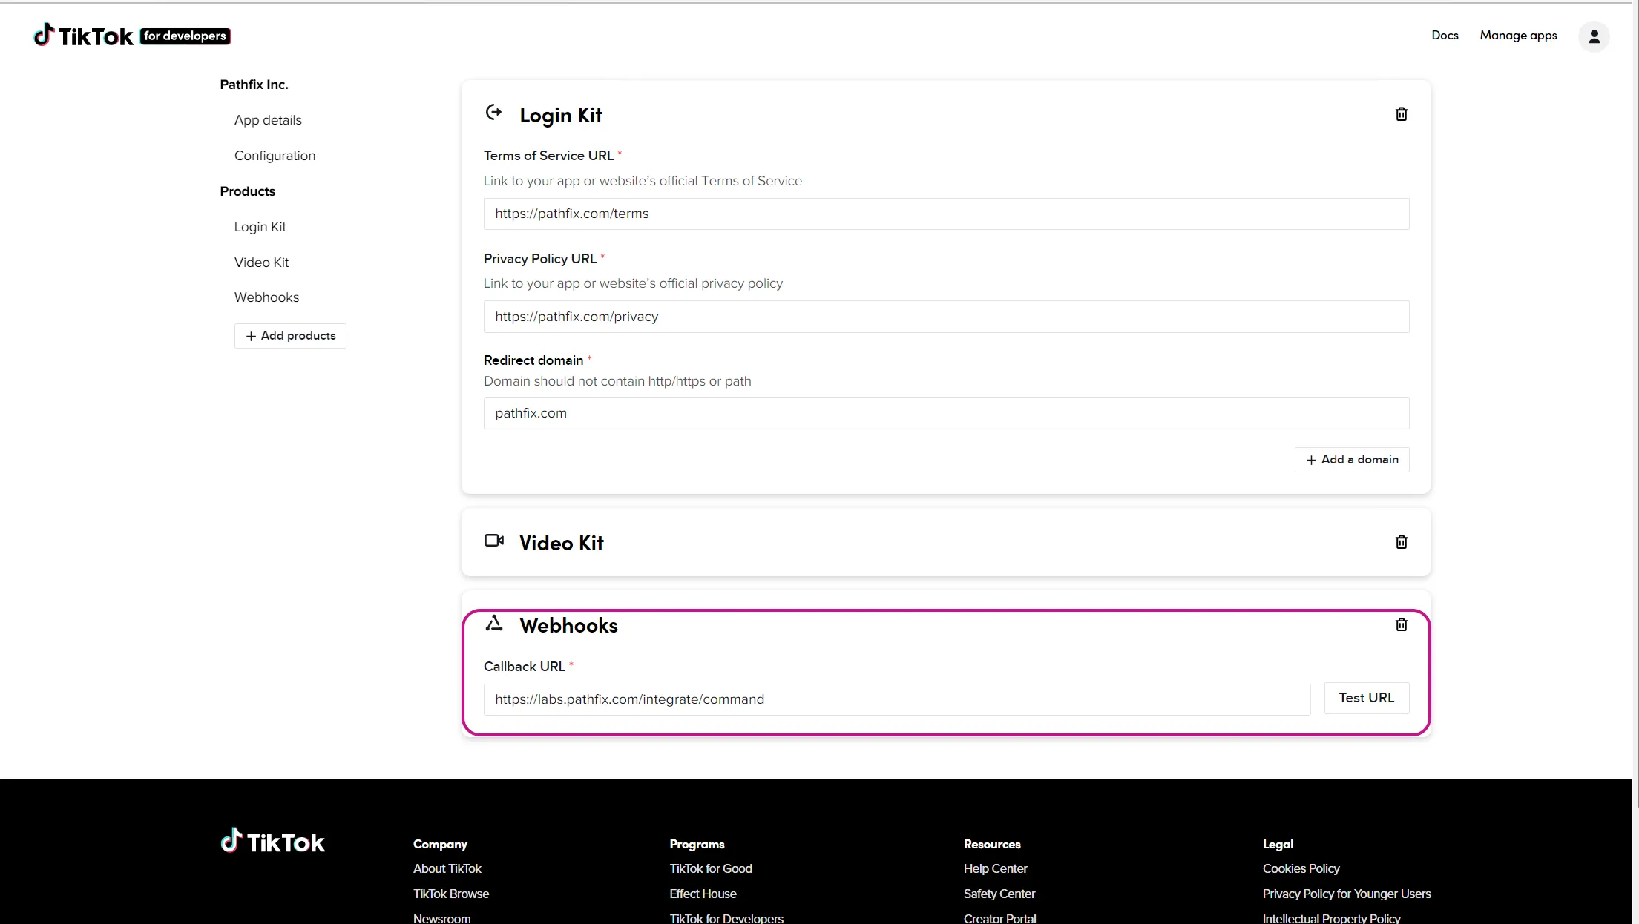Click the Add products button
1639x924 pixels.
click(290, 336)
